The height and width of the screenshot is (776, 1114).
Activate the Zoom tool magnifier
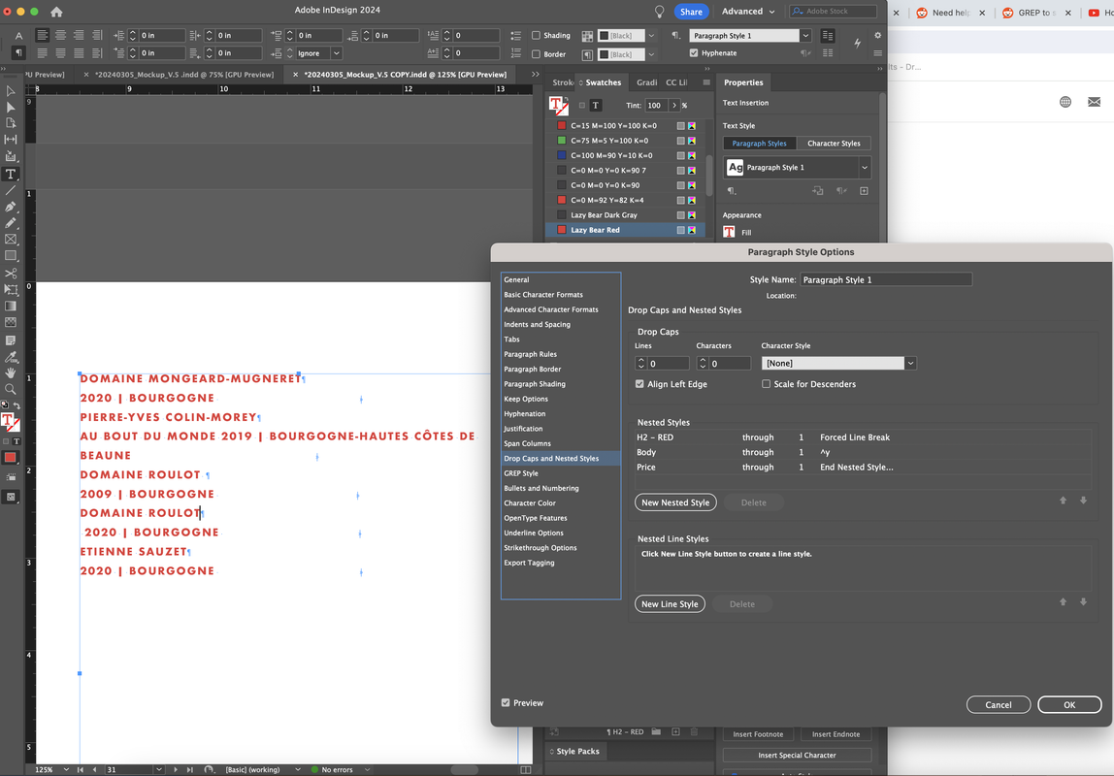click(11, 389)
